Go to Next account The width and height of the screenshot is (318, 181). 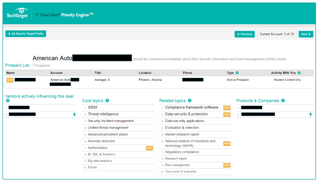(x=306, y=34)
